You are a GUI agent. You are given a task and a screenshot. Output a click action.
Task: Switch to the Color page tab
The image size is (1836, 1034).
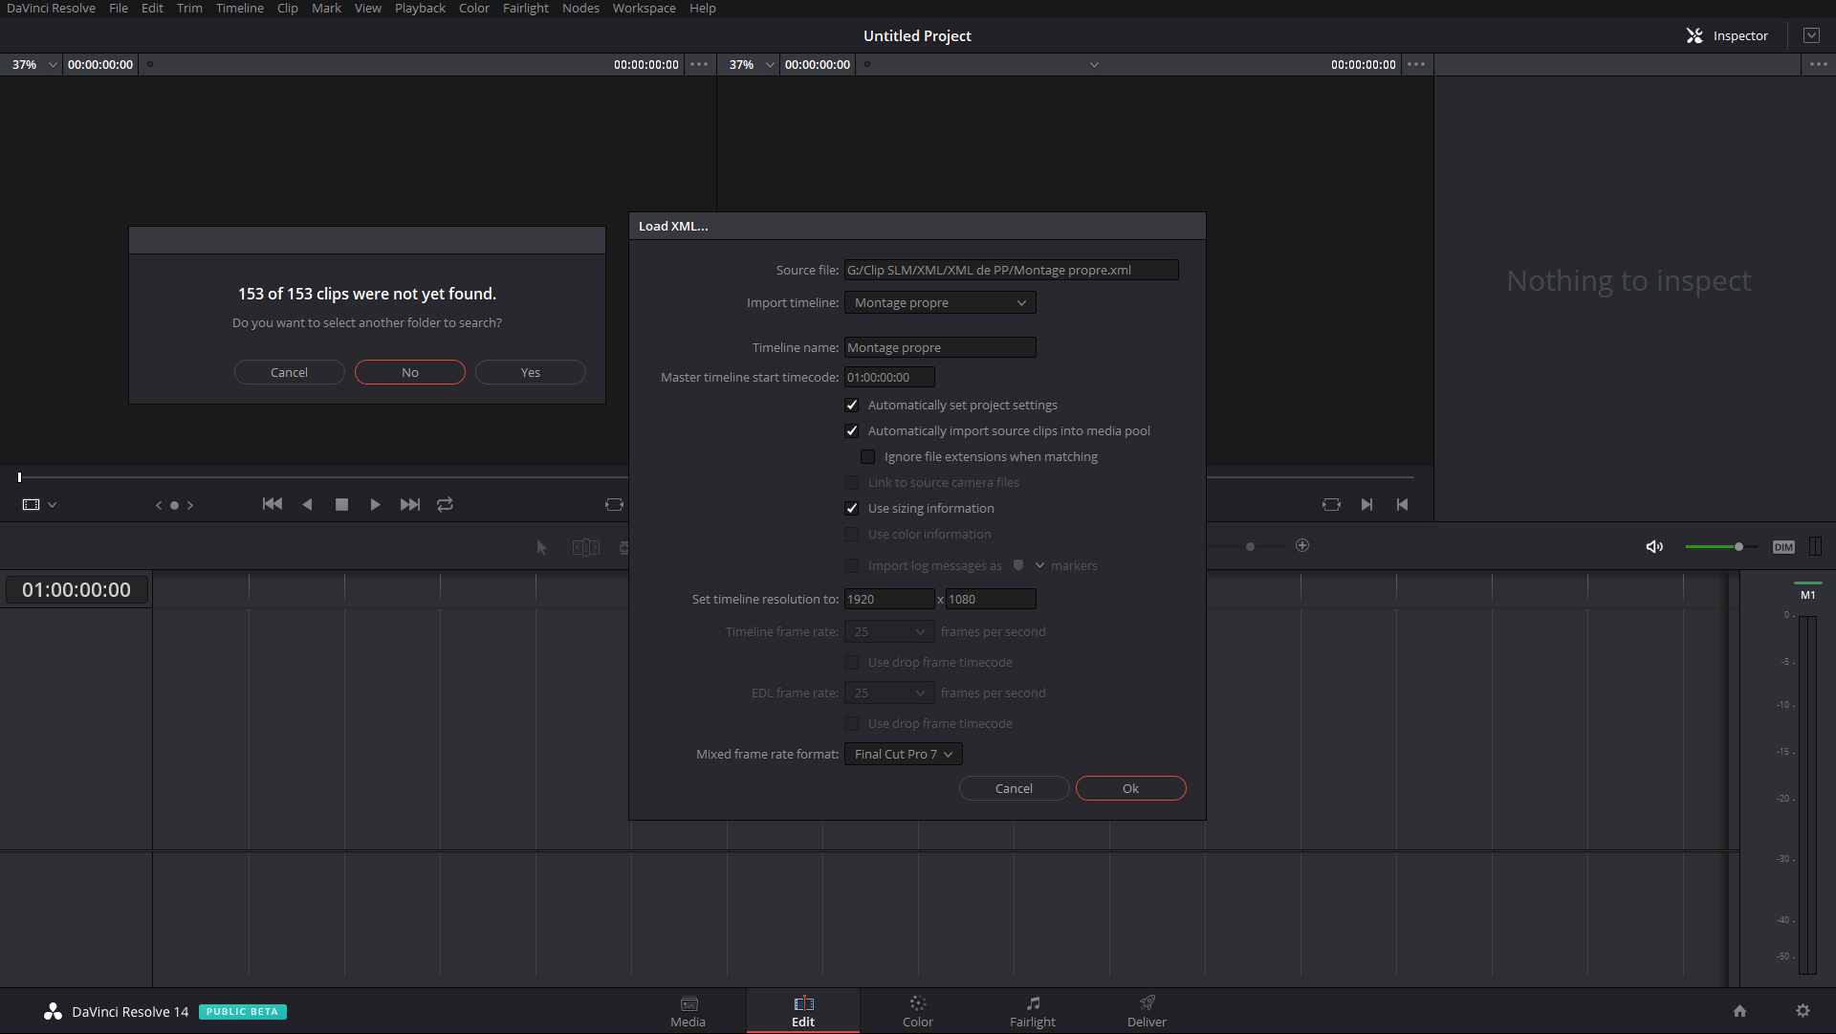pos(917,1011)
